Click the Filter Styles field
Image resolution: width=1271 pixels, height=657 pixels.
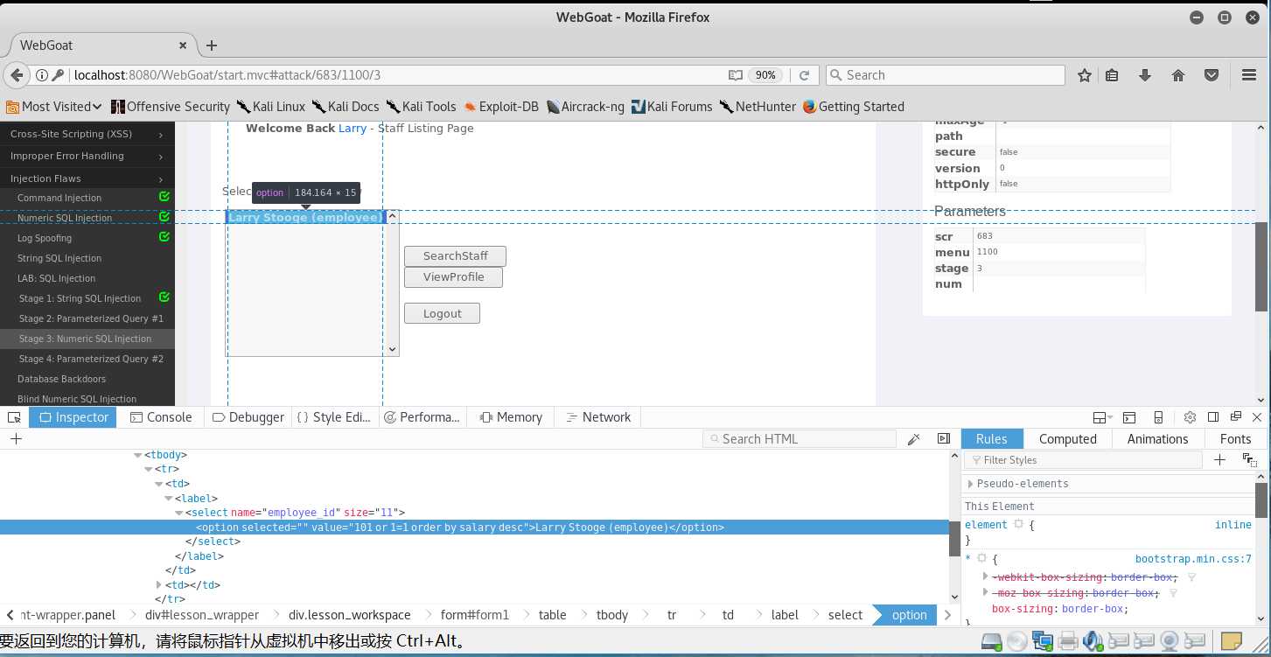1084,460
